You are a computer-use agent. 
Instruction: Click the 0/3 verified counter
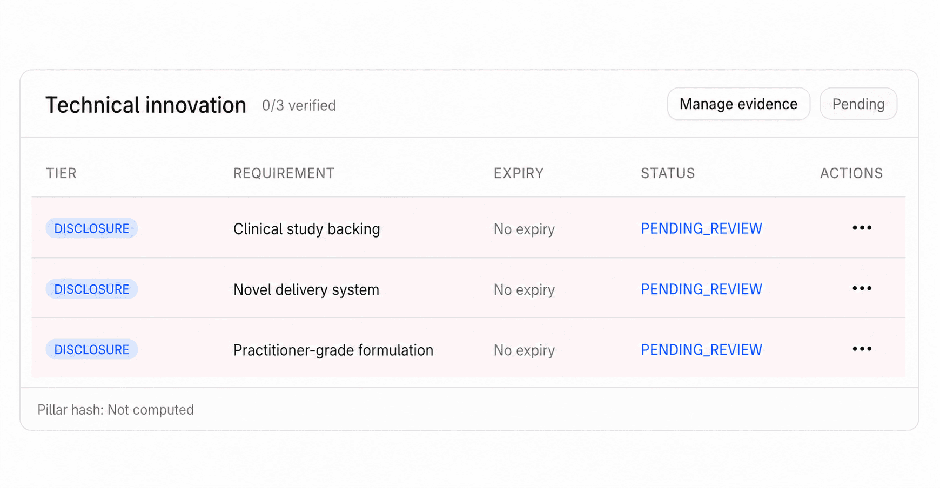point(299,105)
